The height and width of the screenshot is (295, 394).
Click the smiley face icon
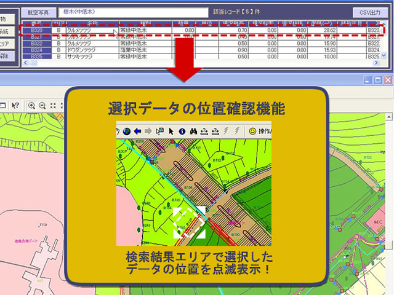point(252,131)
